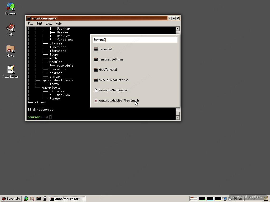
Task: Click the audio volume tray icon
Action: tap(235, 199)
